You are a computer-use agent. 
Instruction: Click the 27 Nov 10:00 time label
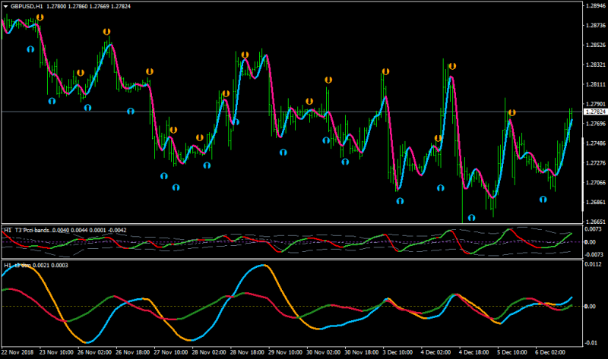pyautogui.click(x=170, y=352)
